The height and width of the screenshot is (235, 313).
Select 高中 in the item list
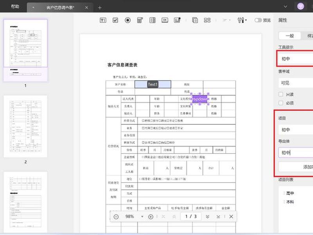coord(290,193)
